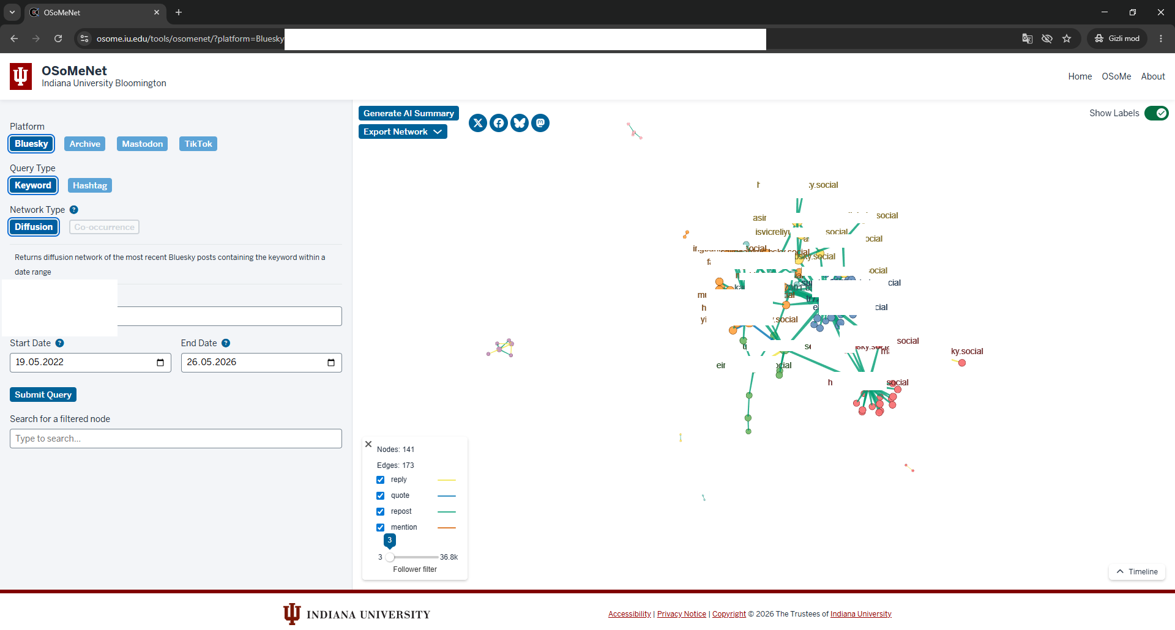Uncheck the mention edge checkbox

381,528
